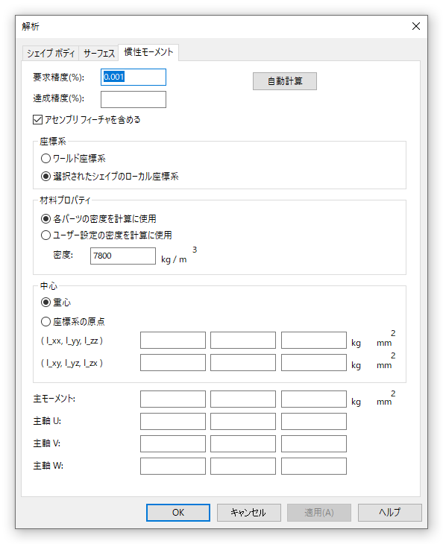Click the I_yz value field

click(243, 362)
